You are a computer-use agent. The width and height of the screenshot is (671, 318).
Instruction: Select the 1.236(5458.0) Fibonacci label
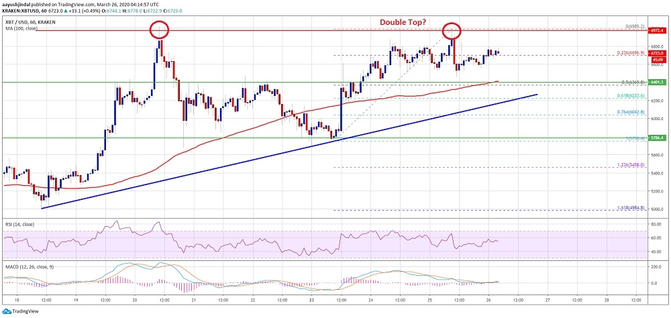click(631, 165)
